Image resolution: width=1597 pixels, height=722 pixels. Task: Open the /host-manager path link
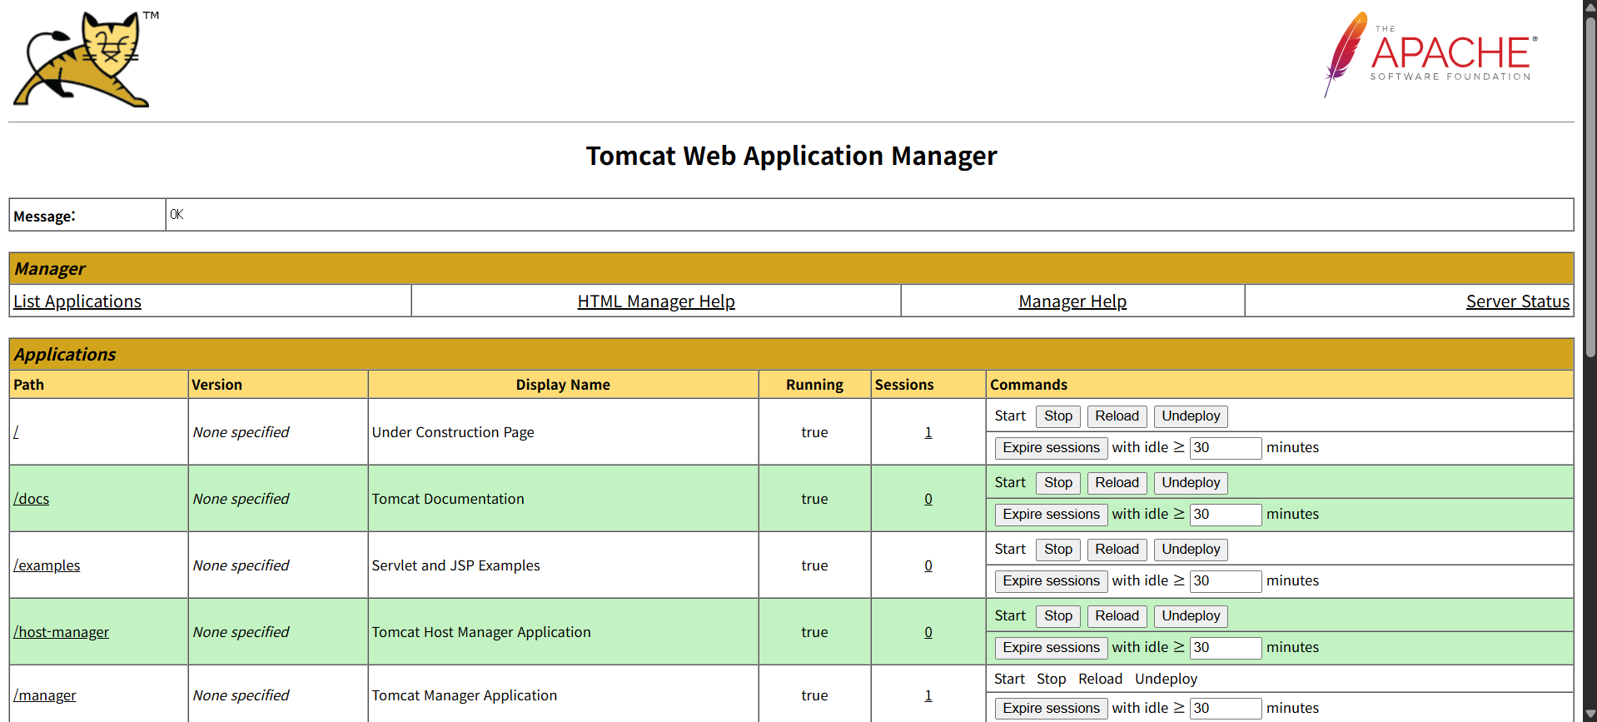61,632
